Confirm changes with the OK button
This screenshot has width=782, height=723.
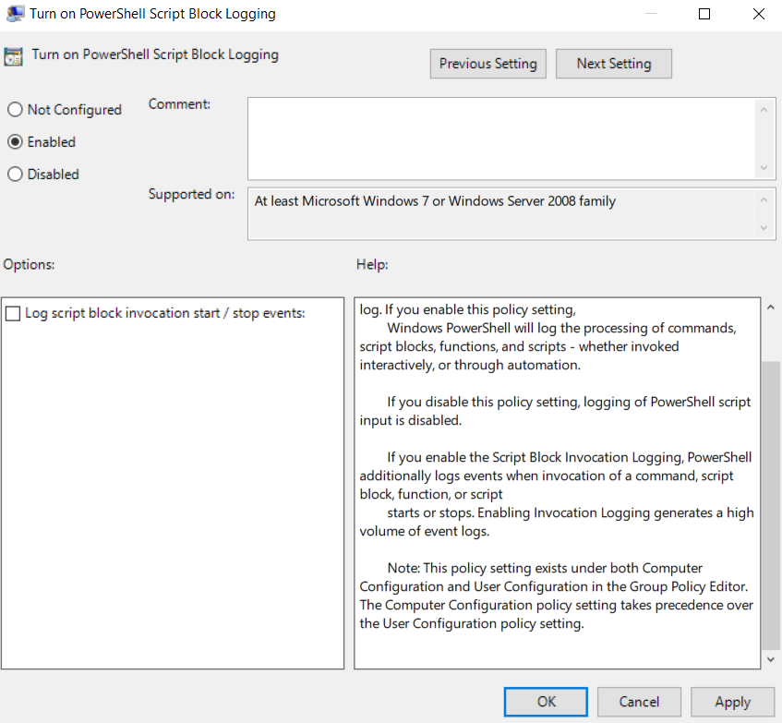tap(546, 702)
